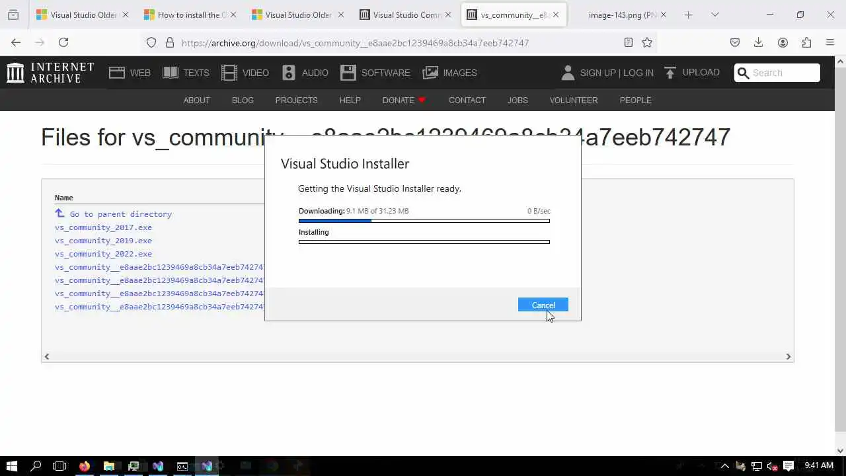Focus the Internet Archive search box

pyautogui.click(x=777, y=73)
